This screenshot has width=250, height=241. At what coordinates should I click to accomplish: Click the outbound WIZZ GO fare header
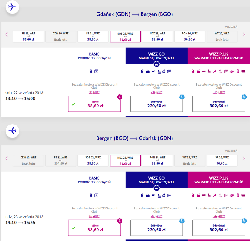click(x=156, y=57)
